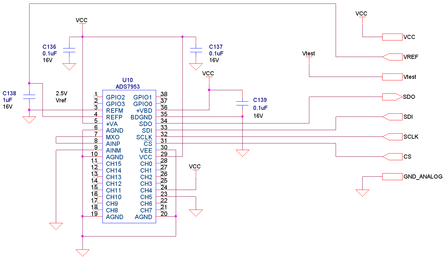The width and height of the screenshot is (447, 259).
Task: Click the ground symbol below C136
Action: pos(69,66)
